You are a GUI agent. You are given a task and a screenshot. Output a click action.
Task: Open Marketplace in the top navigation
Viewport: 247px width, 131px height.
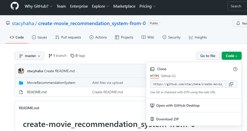pyautogui.click(x=124, y=6)
